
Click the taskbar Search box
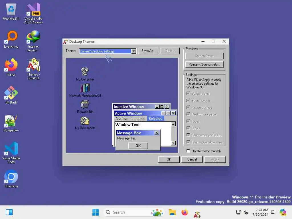pyautogui.click(x=133, y=212)
